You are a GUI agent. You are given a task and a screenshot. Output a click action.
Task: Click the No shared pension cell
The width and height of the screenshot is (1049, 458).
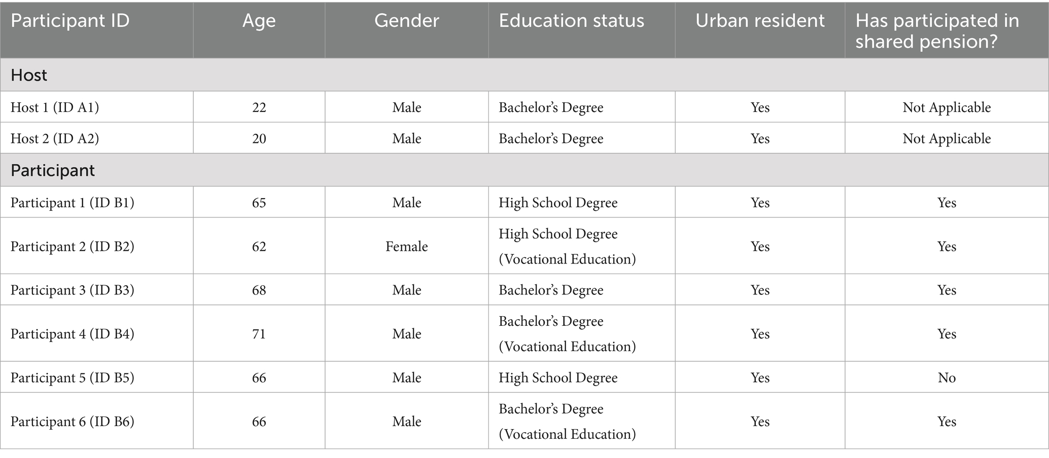947,377
